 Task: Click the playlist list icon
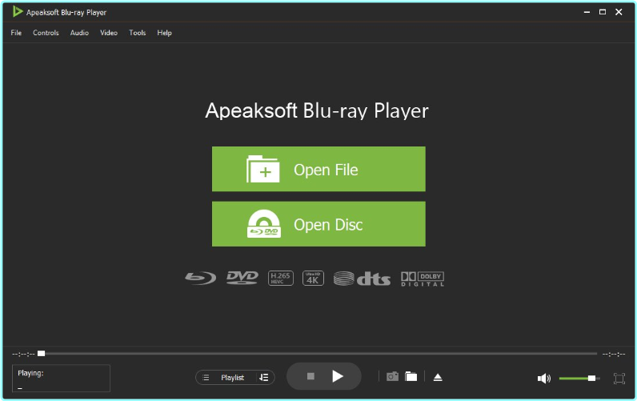coord(206,378)
